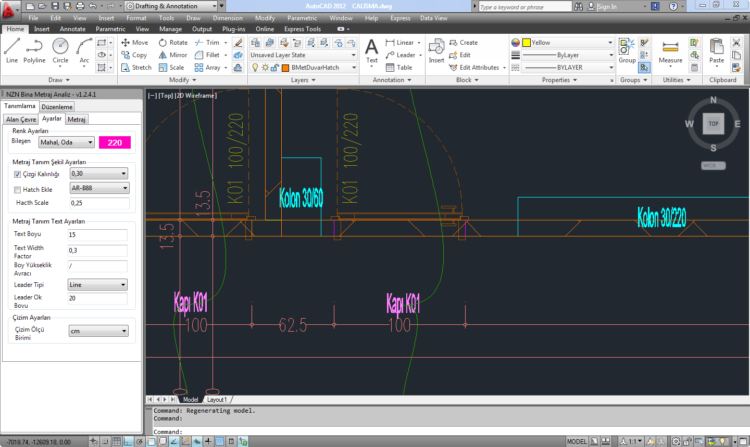Enable the Hatch Ekle checkbox

[17, 190]
